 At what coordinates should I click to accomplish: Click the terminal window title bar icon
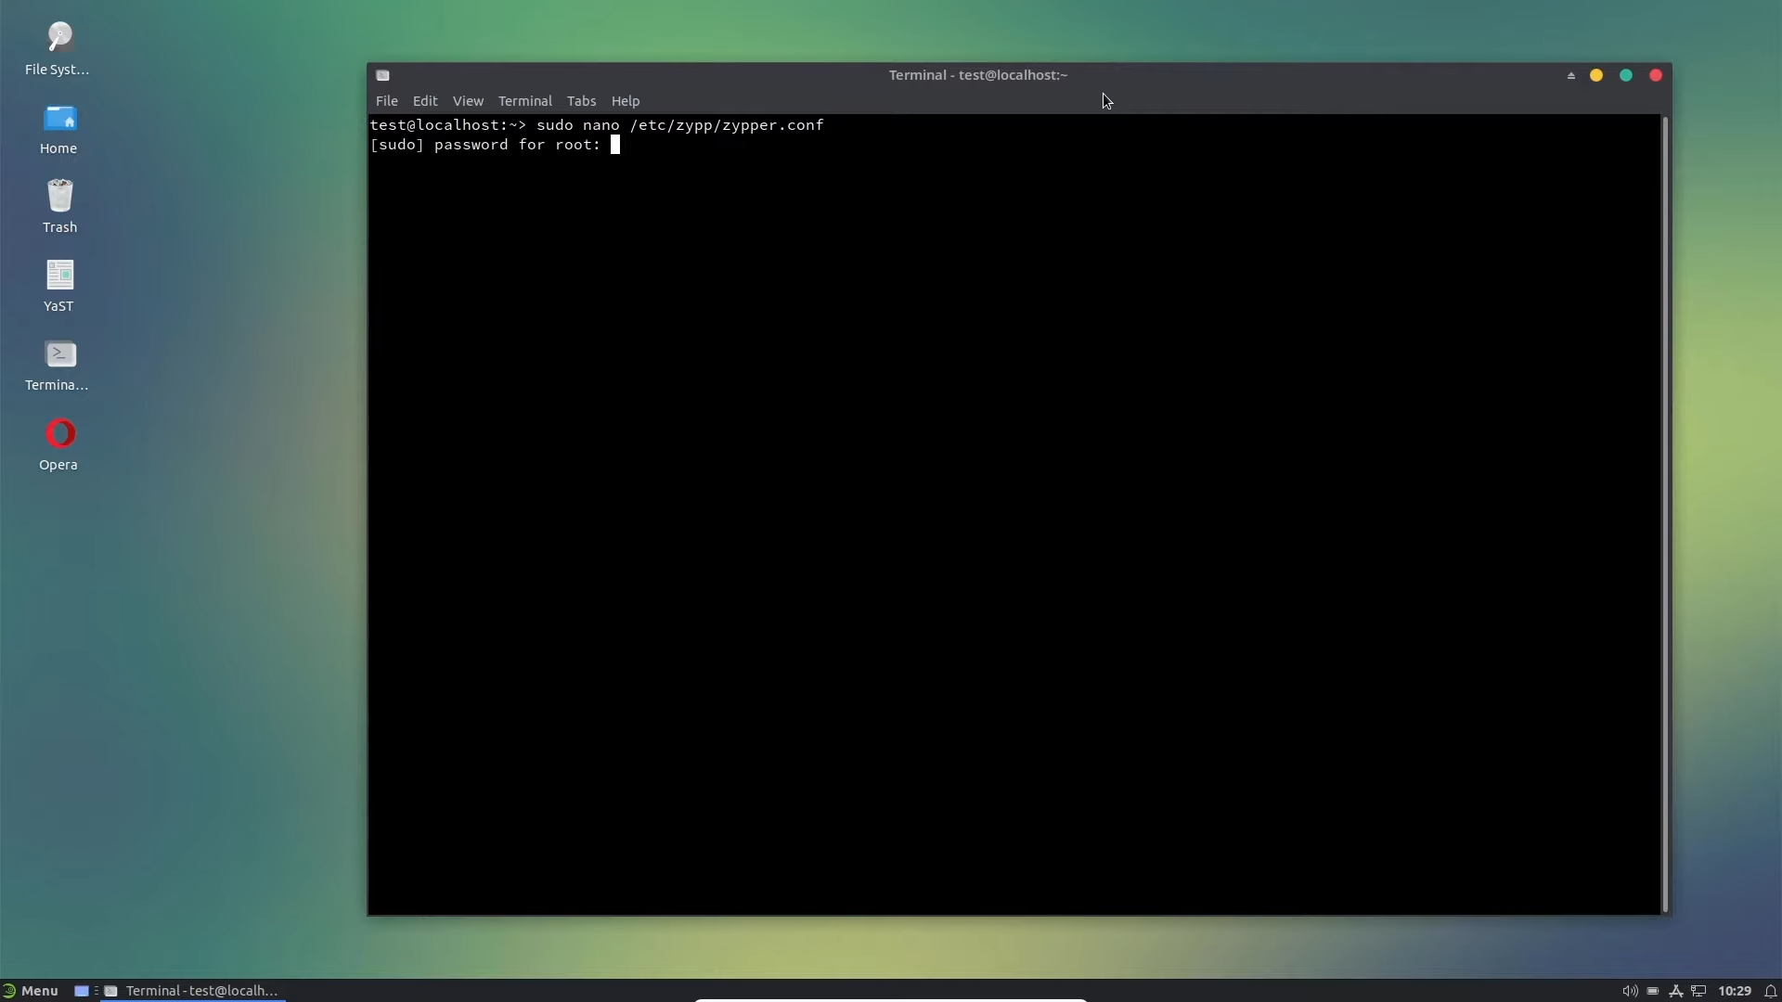[x=383, y=75]
